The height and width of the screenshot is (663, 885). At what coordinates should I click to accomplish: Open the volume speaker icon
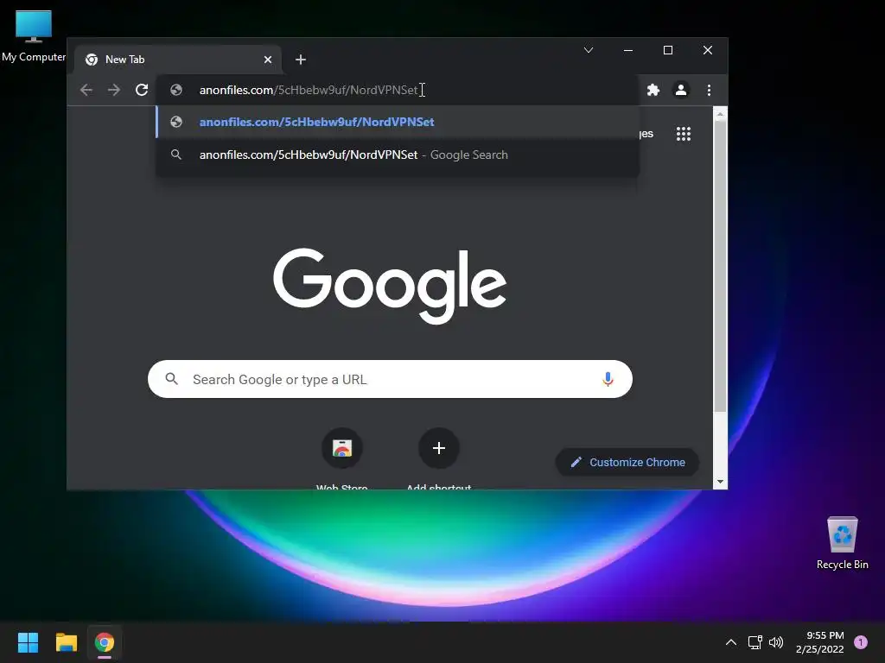[x=777, y=642]
